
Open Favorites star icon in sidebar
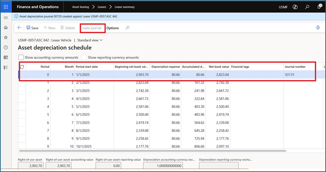pos(6,38)
